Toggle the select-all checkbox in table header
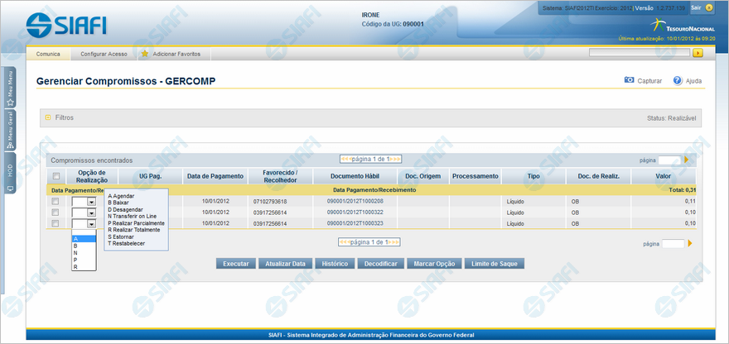 coord(56,176)
